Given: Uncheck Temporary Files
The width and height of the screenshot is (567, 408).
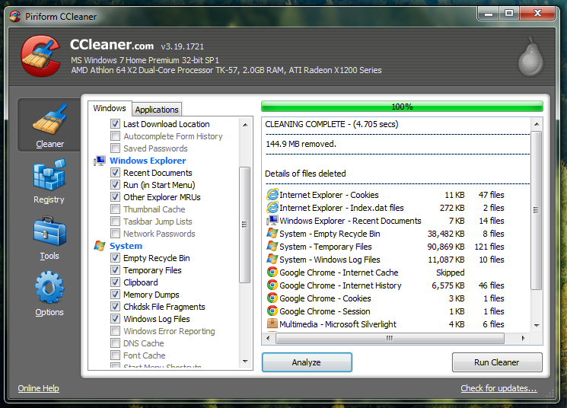Looking at the screenshot, I should [x=115, y=270].
